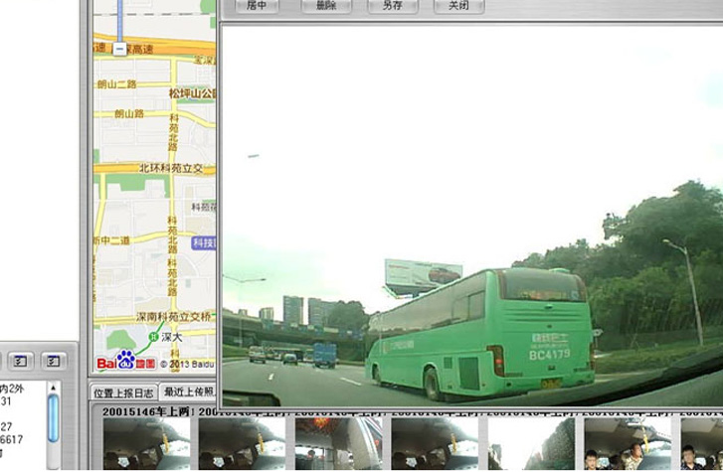The width and height of the screenshot is (723, 472).
Task: Click the rightmost toolbar icon above left list
Action: [55, 360]
